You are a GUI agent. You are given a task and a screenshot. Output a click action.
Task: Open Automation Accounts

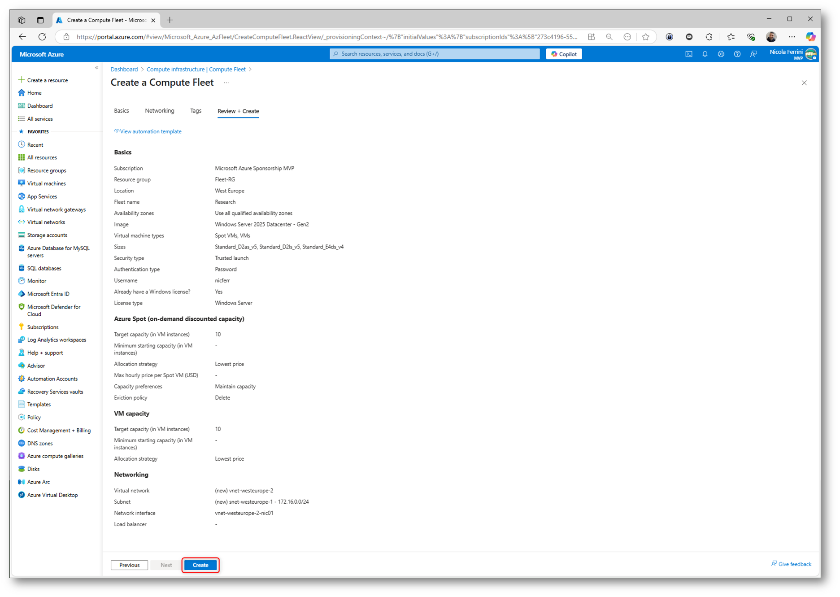point(52,379)
